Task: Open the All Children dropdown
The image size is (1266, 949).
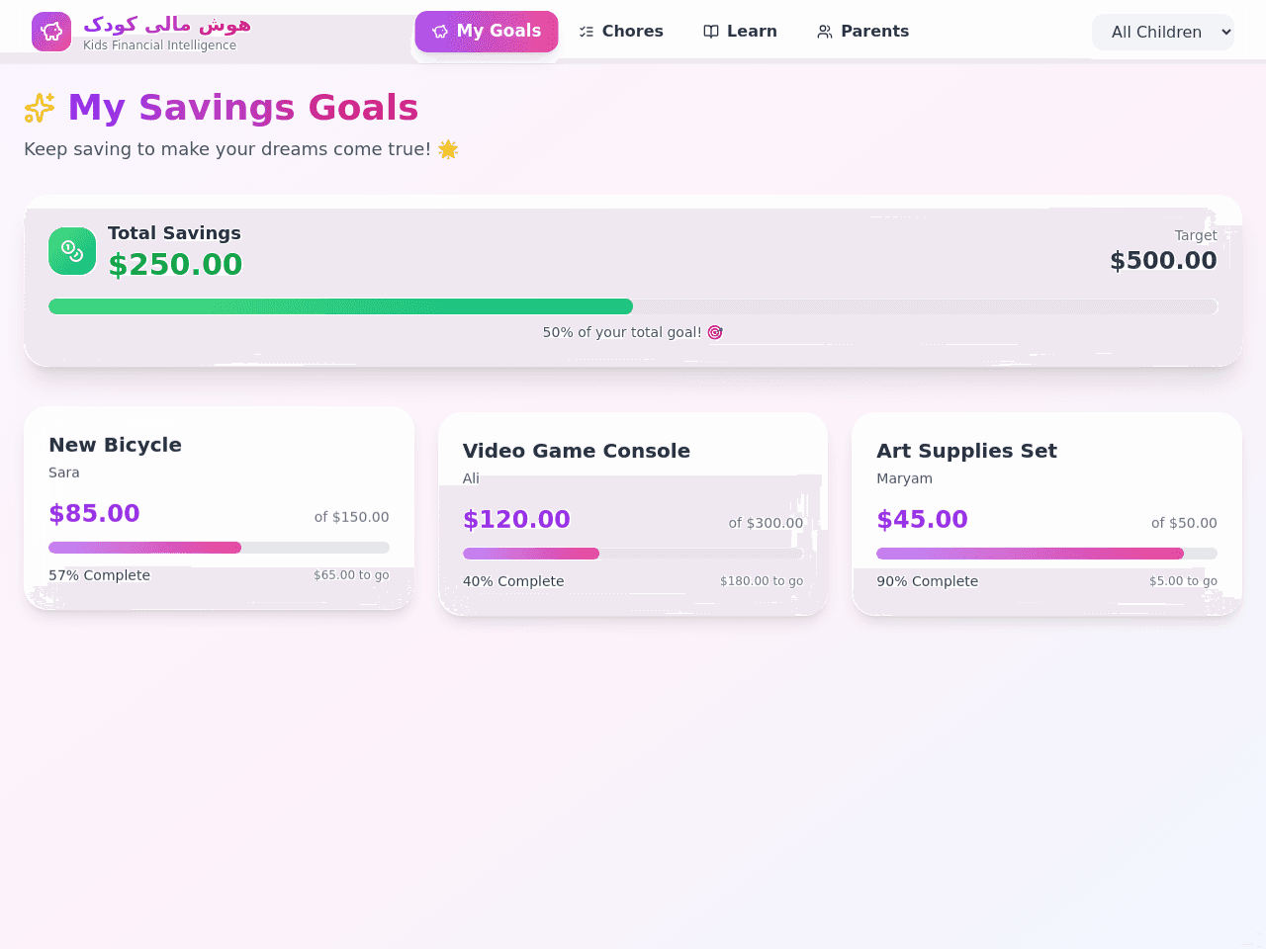Action: pos(1163,32)
